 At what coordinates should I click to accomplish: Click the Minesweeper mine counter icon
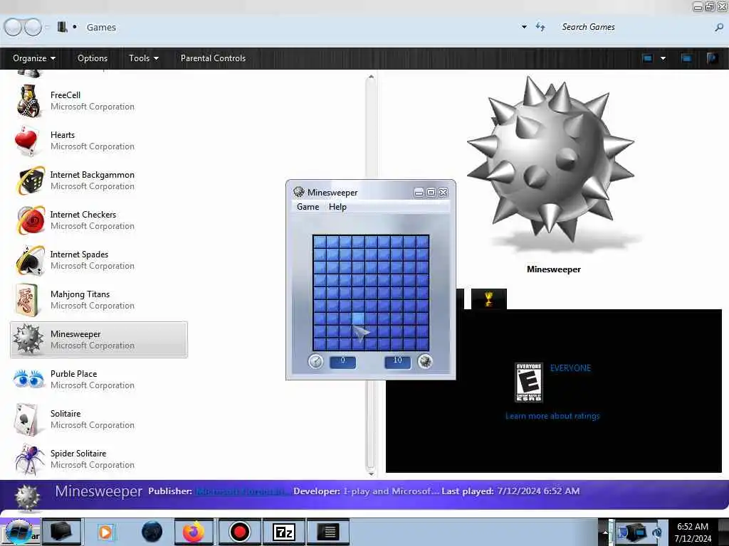424,361
